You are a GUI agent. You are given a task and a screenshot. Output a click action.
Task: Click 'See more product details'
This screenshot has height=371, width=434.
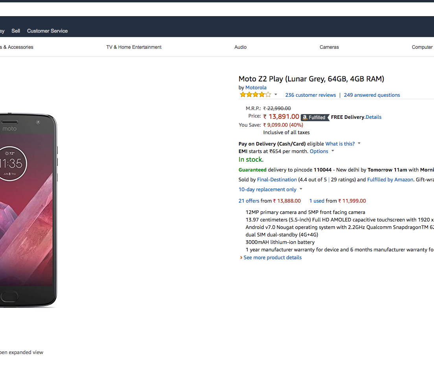click(272, 257)
